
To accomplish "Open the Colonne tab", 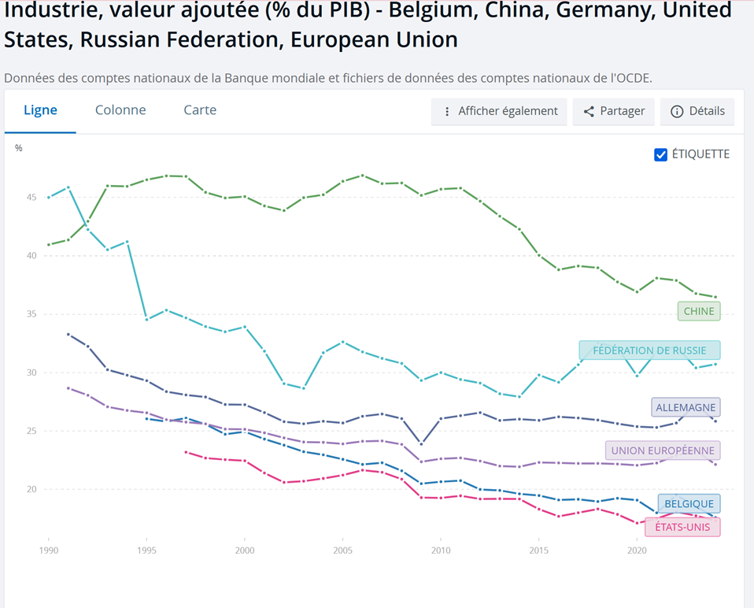I will click(120, 110).
